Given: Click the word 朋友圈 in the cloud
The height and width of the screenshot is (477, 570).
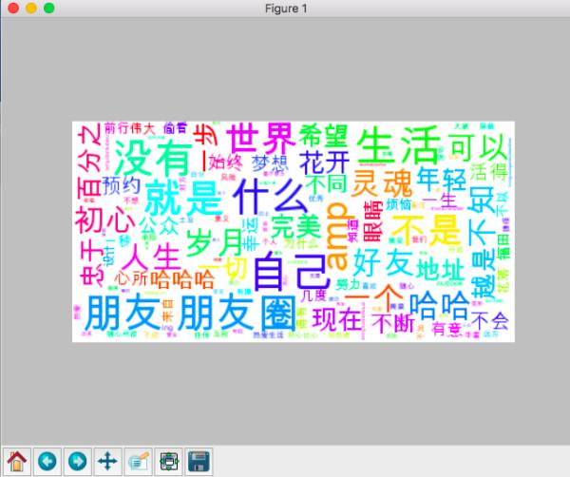Looking at the screenshot, I should pos(238,314).
